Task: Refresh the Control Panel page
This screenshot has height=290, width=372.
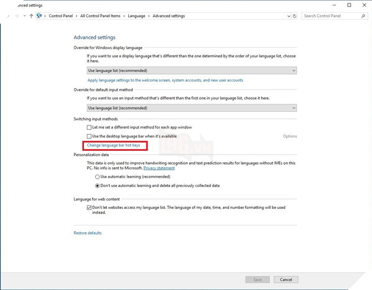Action: tap(295, 16)
